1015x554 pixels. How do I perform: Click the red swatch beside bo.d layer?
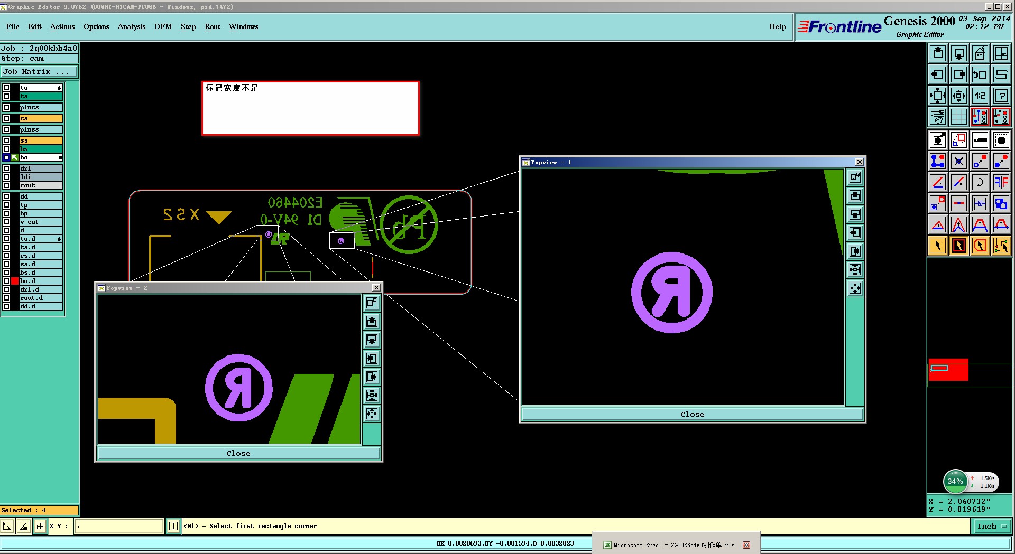pyautogui.click(x=15, y=281)
